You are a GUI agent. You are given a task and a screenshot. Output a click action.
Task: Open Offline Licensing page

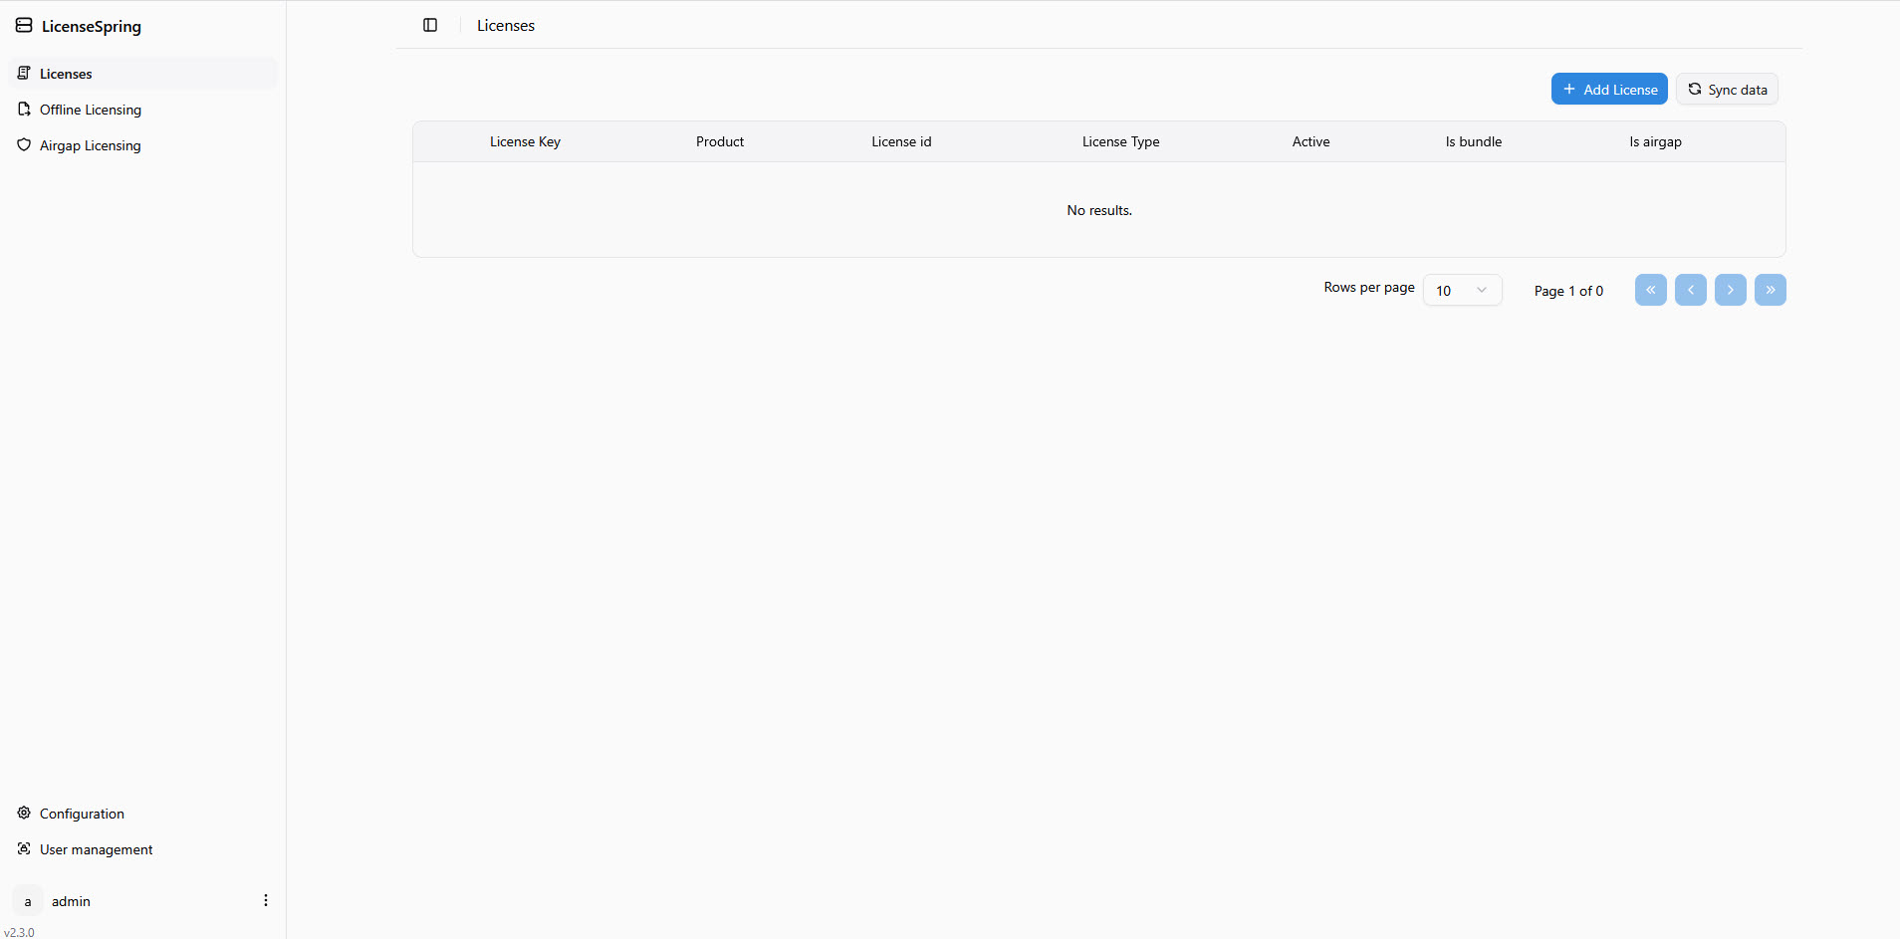(90, 110)
